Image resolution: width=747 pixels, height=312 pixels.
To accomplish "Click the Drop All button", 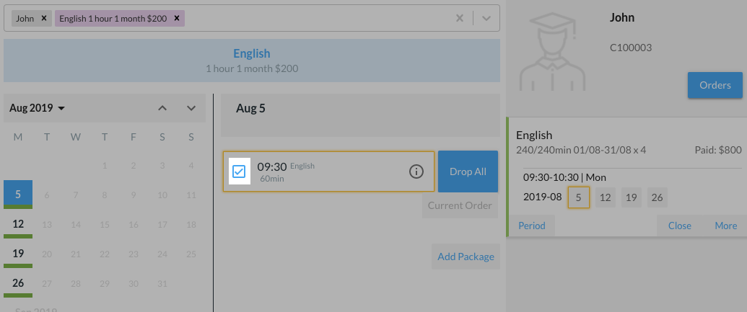I will click(x=468, y=171).
